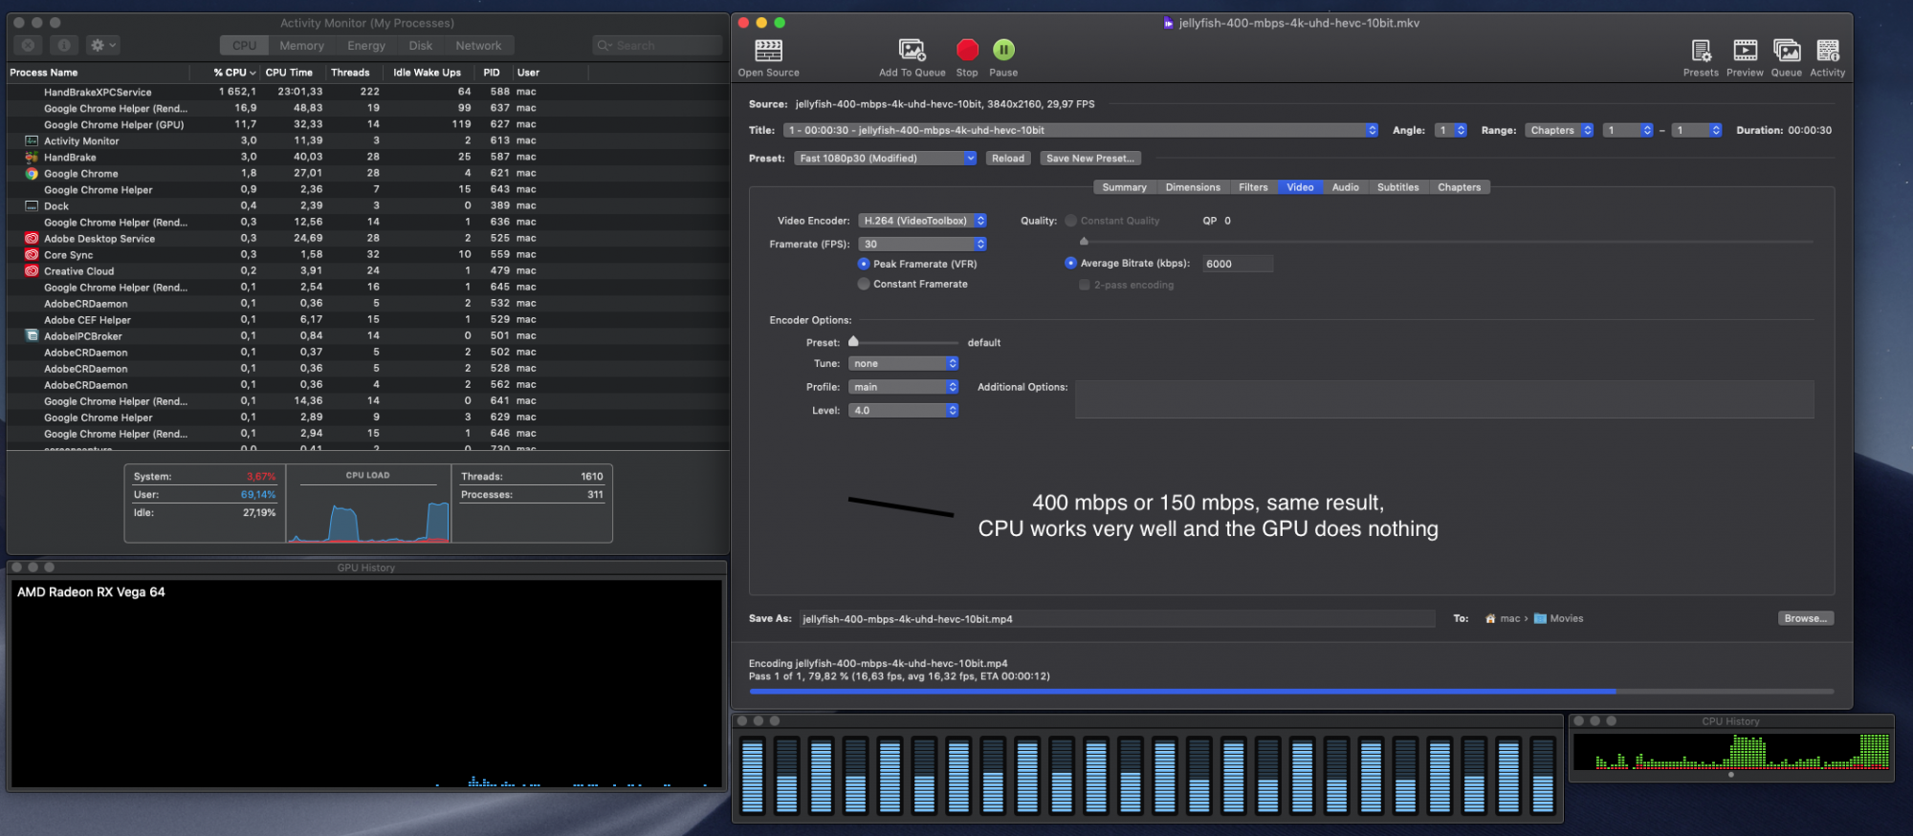The width and height of the screenshot is (1913, 836).
Task: Select Peak Framerate (VFR) radio button
Action: [x=864, y=264]
